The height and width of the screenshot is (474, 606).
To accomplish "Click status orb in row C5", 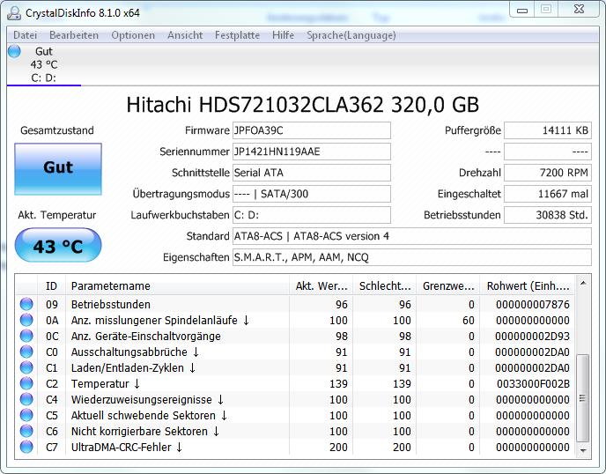I will (x=26, y=415).
